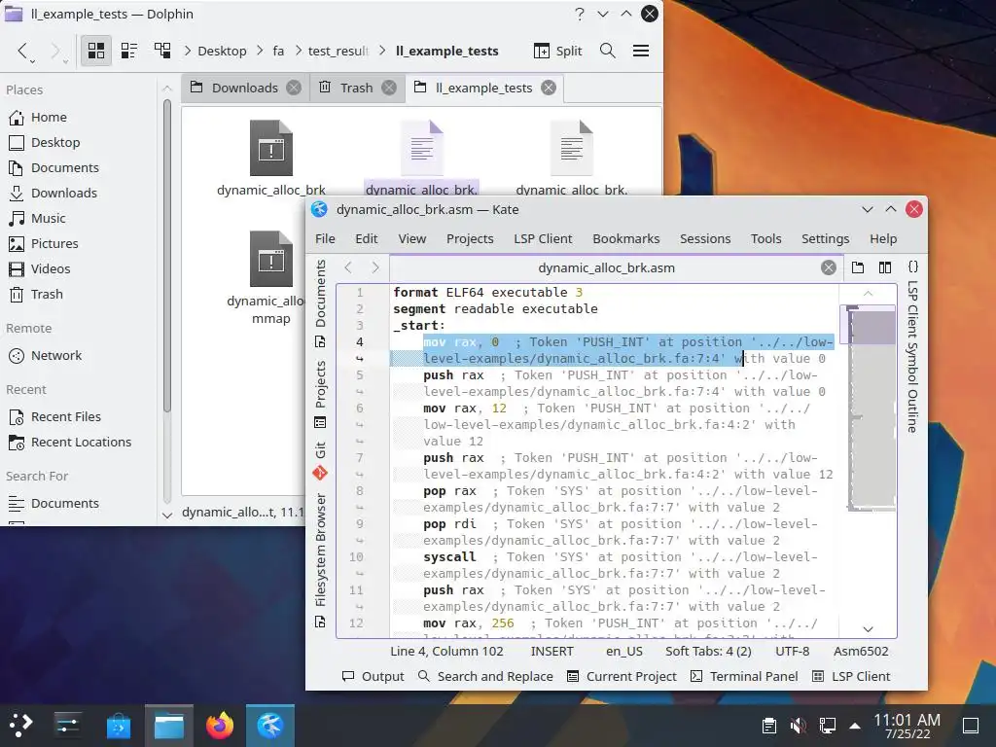Close dynamic_alloc_brk.asm document tab in Kate
Image resolution: width=996 pixels, height=747 pixels.
[x=829, y=268]
